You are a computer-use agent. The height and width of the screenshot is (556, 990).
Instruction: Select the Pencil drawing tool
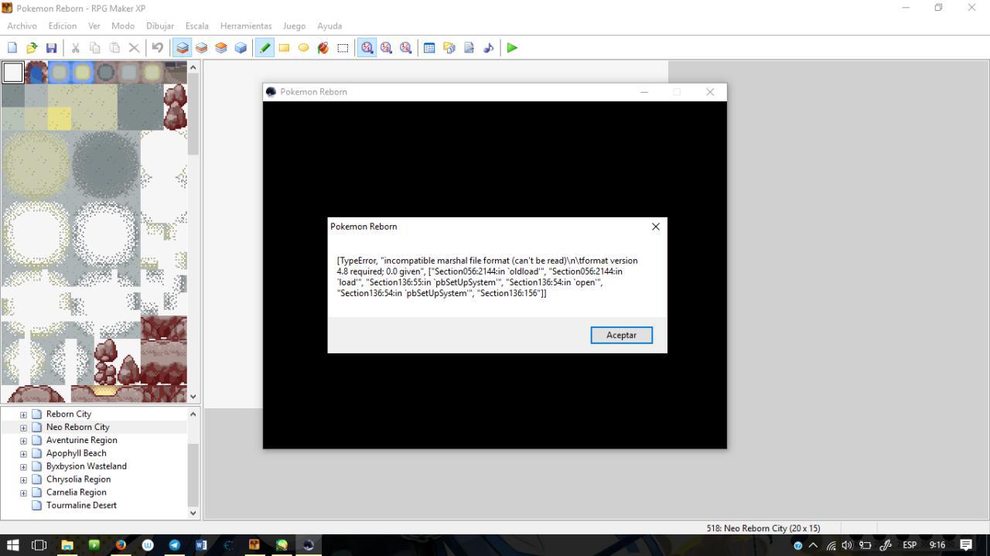(x=265, y=48)
